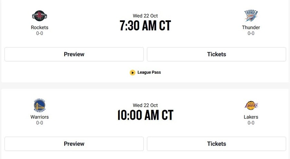Click the Los Angeles Lakers logo
This screenshot has height=159, width=290.
(x=251, y=105)
